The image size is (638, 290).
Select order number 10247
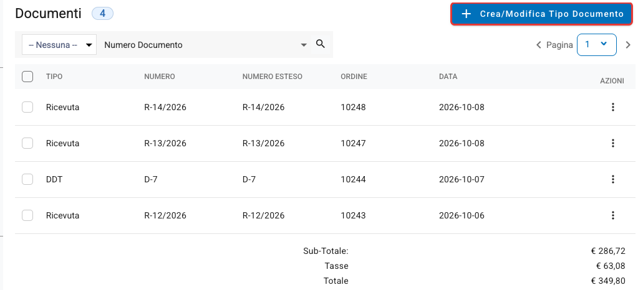[x=353, y=143]
